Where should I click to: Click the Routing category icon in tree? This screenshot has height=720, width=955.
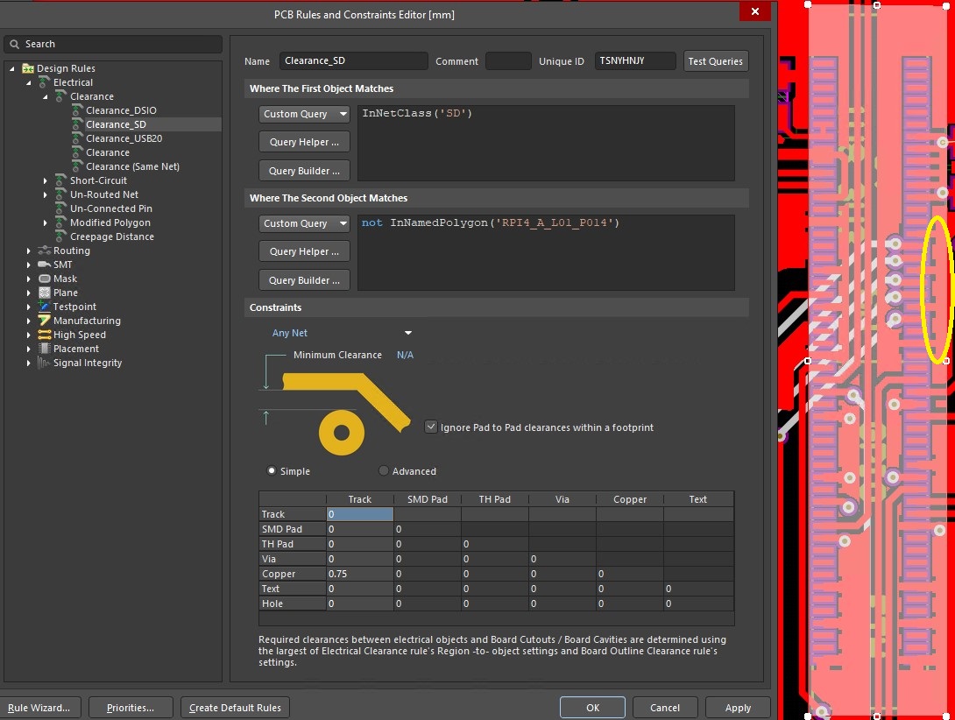pyautogui.click(x=45, y=251)
